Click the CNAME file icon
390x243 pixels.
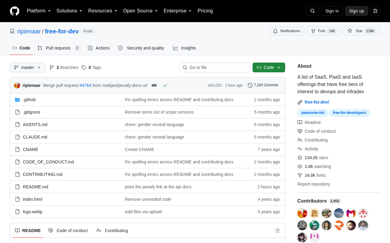[x=17, y=149]
